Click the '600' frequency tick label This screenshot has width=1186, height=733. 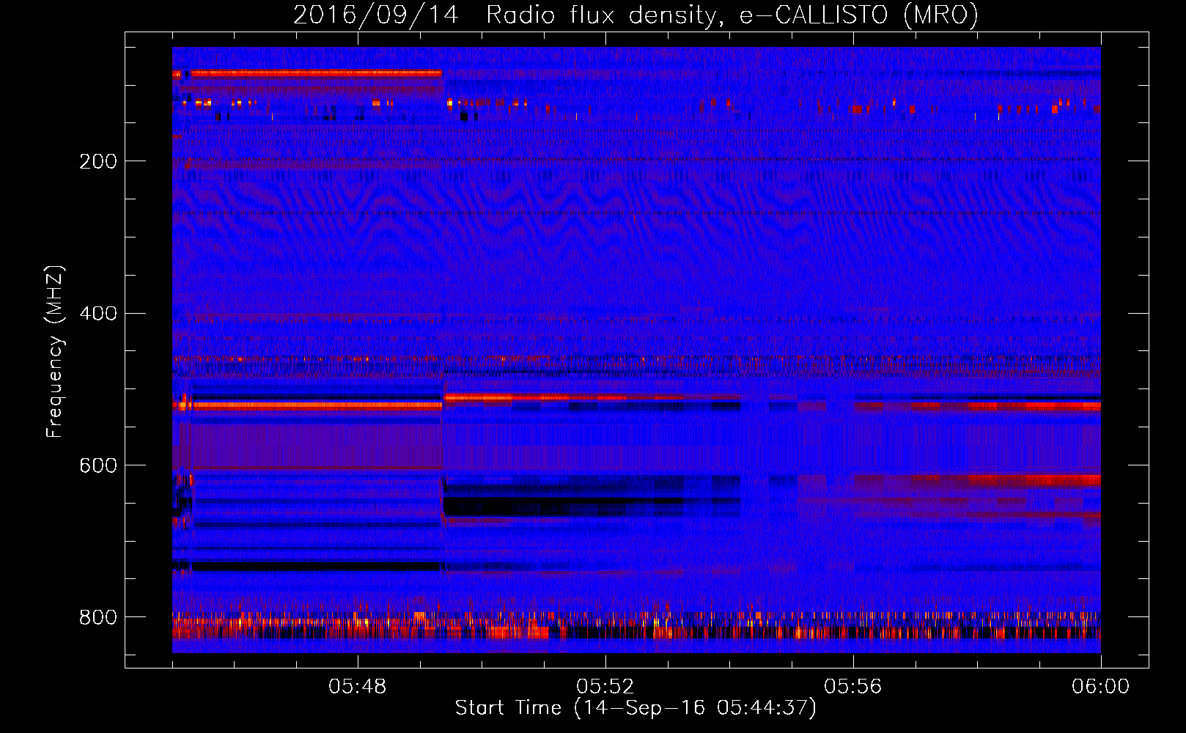pos(98,466)
